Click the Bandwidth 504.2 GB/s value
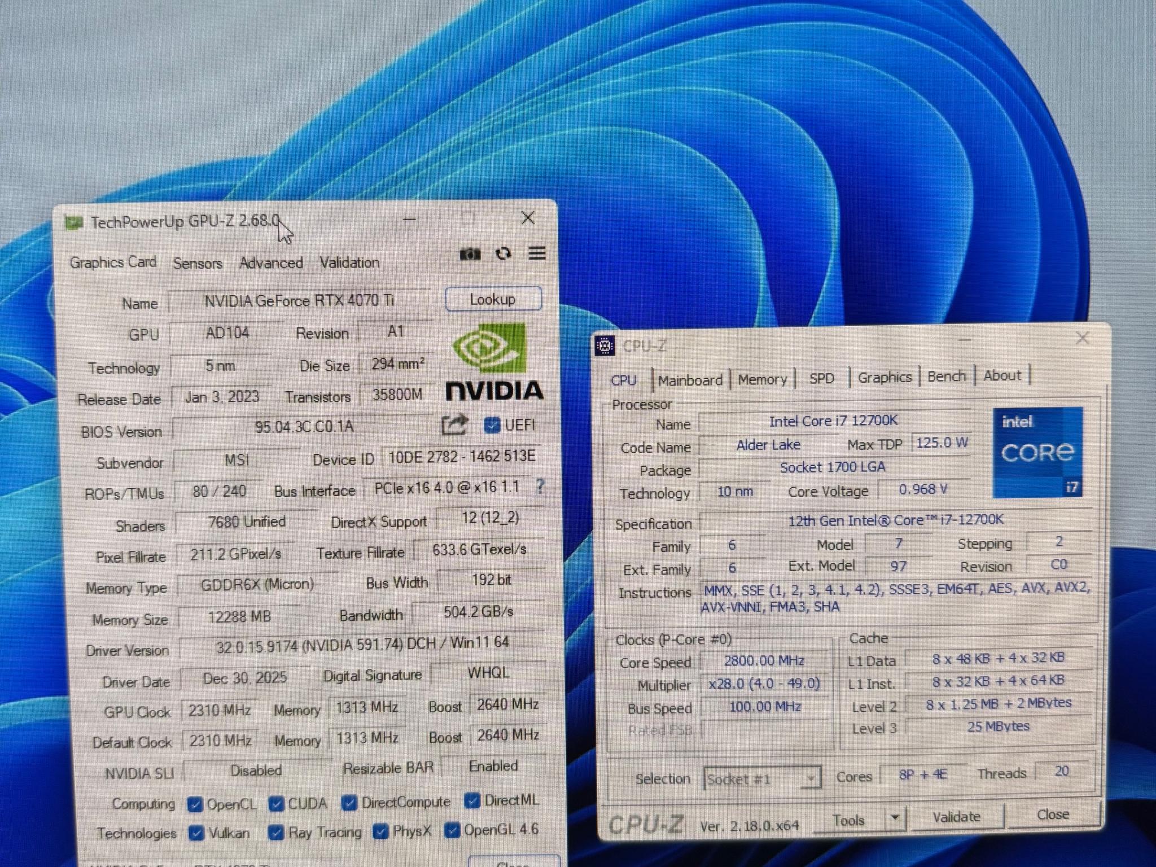1156x867 pixels. 478,612
